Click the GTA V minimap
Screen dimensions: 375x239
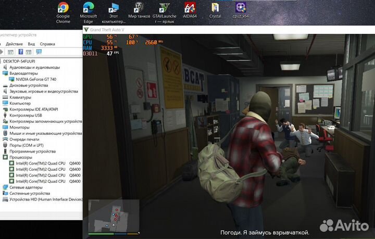point(114,214)
